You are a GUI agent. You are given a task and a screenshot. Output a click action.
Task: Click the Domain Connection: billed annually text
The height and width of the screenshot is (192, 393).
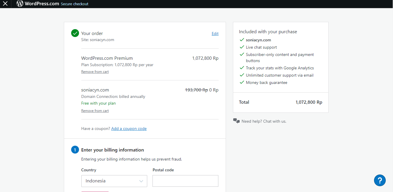[x=113, y=96]
